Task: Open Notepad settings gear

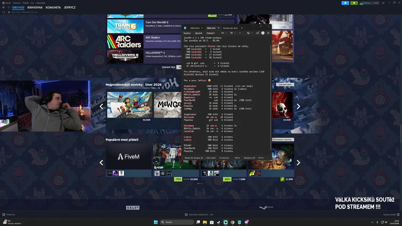Action: 268,33
